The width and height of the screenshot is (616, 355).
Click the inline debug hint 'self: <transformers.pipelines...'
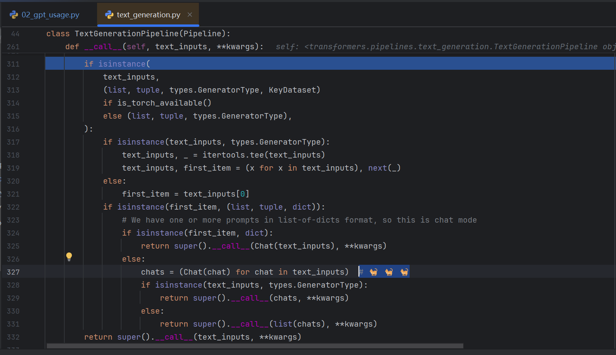[x=446, y=46]
